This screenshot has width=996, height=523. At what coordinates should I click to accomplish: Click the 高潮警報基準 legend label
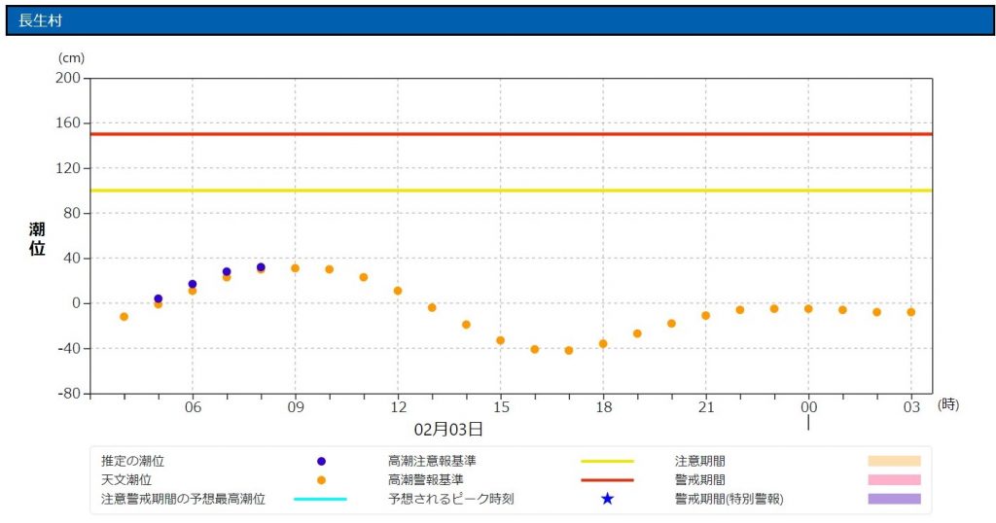point(426,480)
